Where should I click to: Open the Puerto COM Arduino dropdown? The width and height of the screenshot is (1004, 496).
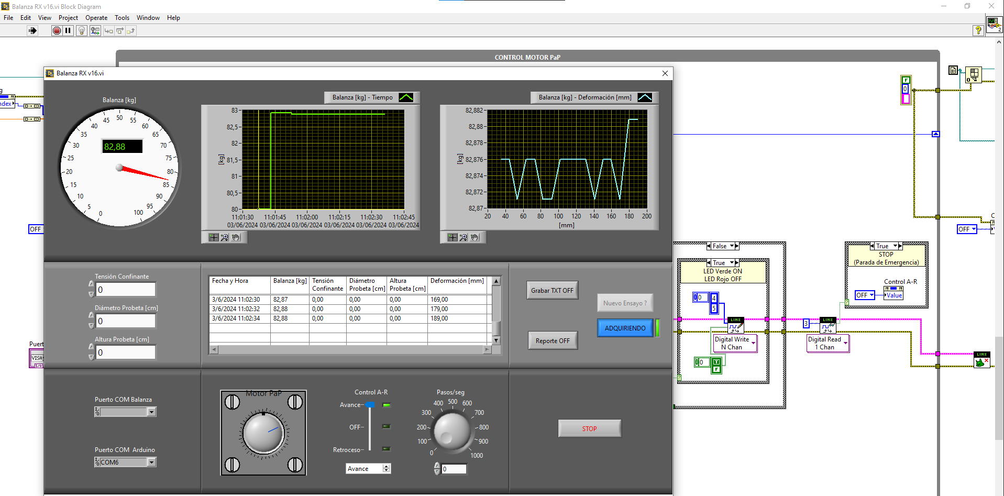(151, 462)
